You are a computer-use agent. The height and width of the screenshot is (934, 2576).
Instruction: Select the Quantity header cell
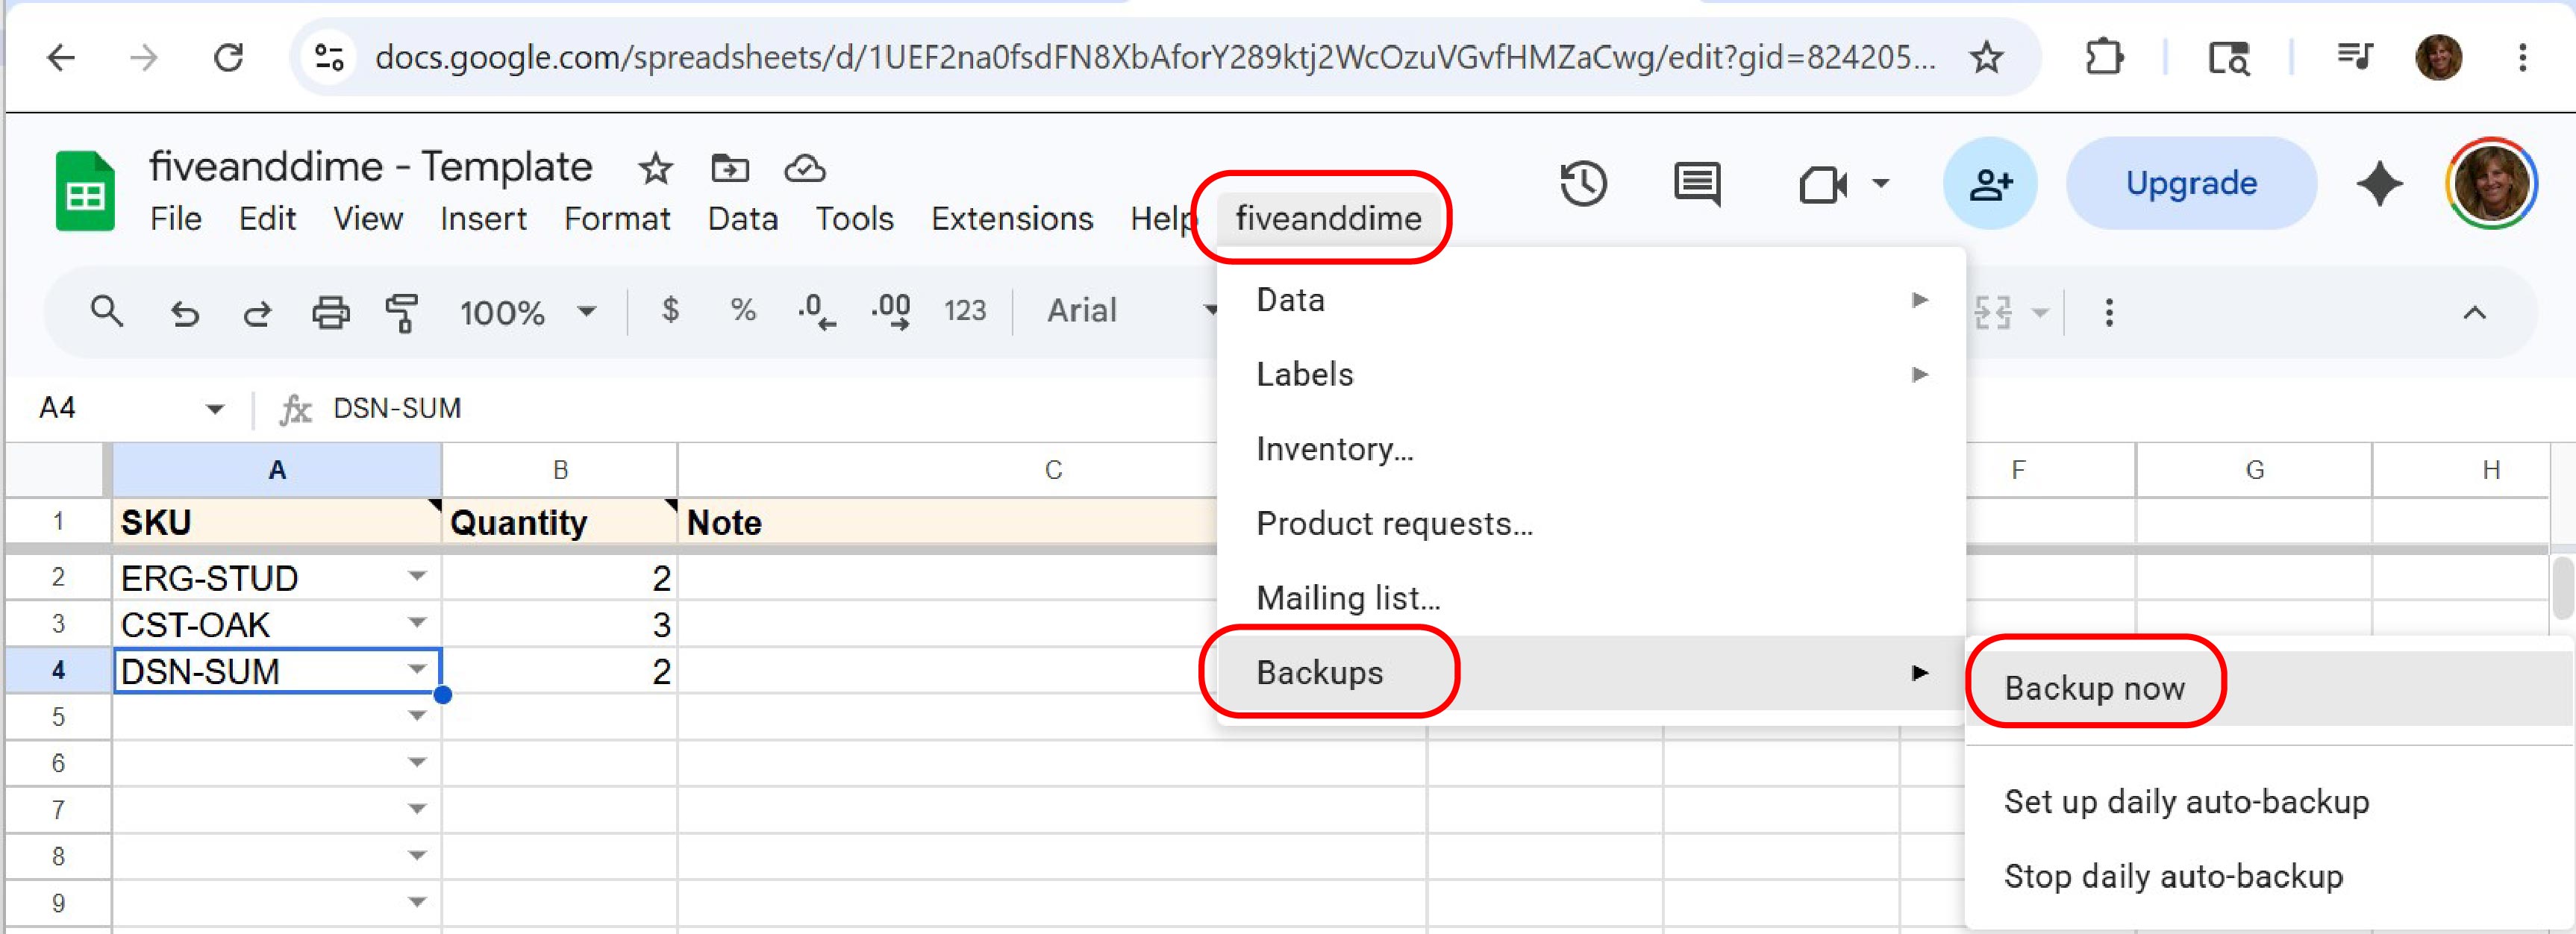(560, 522)
